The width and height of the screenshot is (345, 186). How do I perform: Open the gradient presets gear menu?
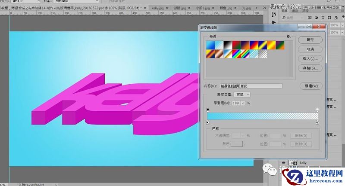pos(289,37)
